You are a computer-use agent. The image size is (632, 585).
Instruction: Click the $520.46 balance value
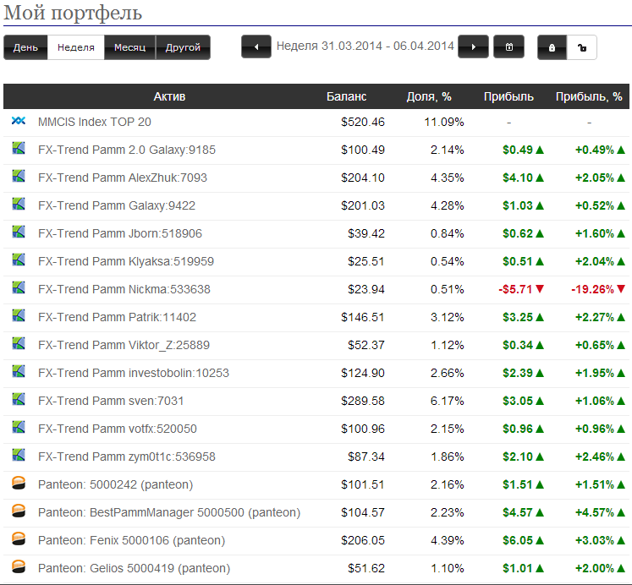(363, 122)
